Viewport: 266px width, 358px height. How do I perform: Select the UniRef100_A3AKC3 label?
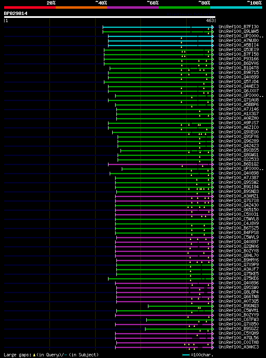239,347
